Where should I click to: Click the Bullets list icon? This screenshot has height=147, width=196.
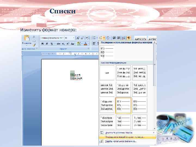[94, 38]
